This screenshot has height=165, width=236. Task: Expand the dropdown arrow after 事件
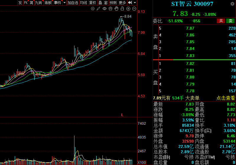64,3
